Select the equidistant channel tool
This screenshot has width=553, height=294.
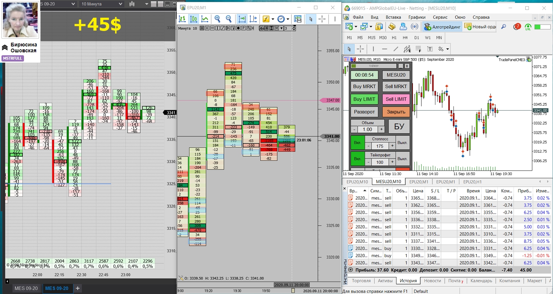tap(407, 49)
